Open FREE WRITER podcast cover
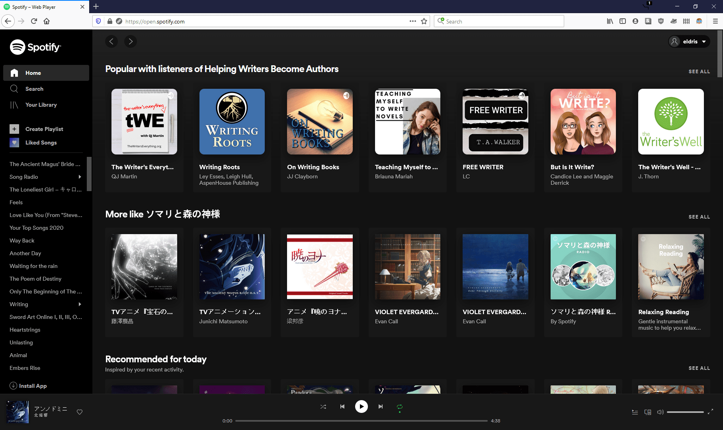Screen dimensions: 723x430 pyautogui.click(x=495, y=121)
